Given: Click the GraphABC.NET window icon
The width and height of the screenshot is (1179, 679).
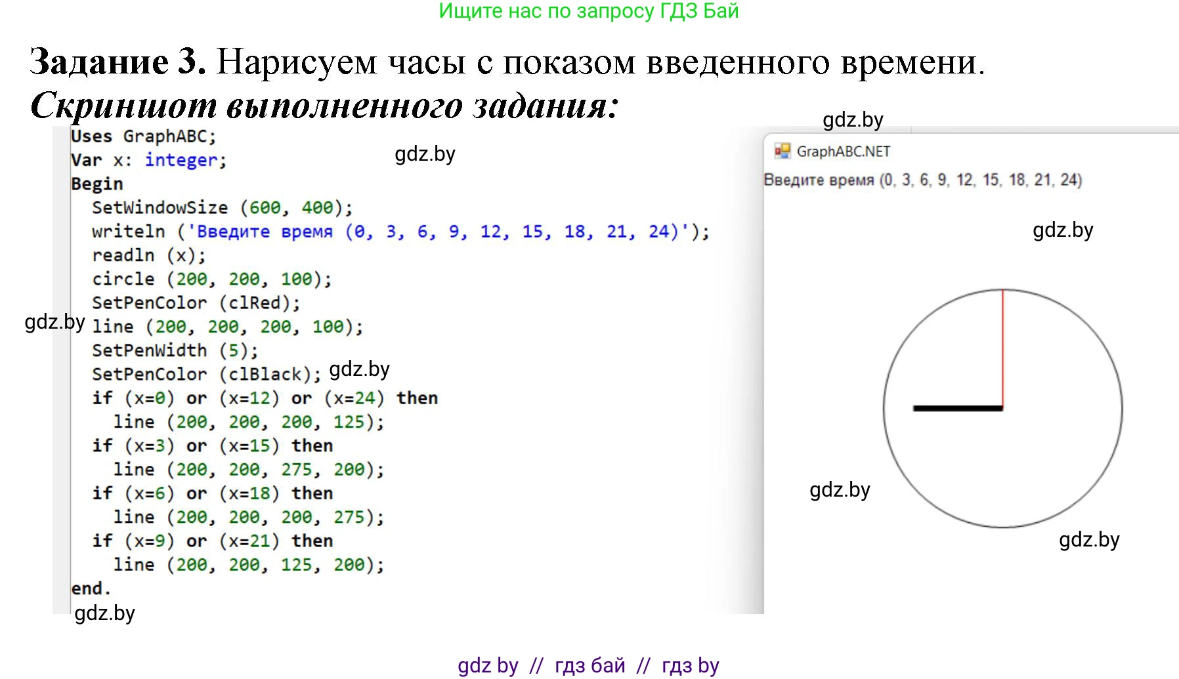Looking at the screenshot, I should point(782,152).
